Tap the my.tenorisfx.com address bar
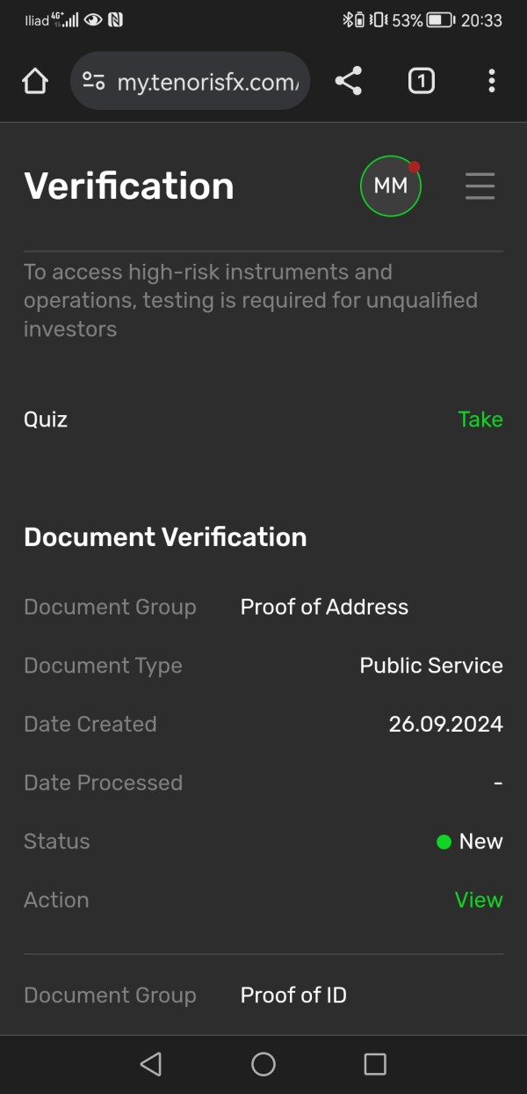The width and height of the screenshot is (527, 1094). click(x=207, y=82)
